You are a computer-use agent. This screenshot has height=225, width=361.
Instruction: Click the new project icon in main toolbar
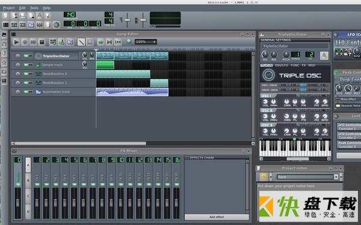(5, 16)
